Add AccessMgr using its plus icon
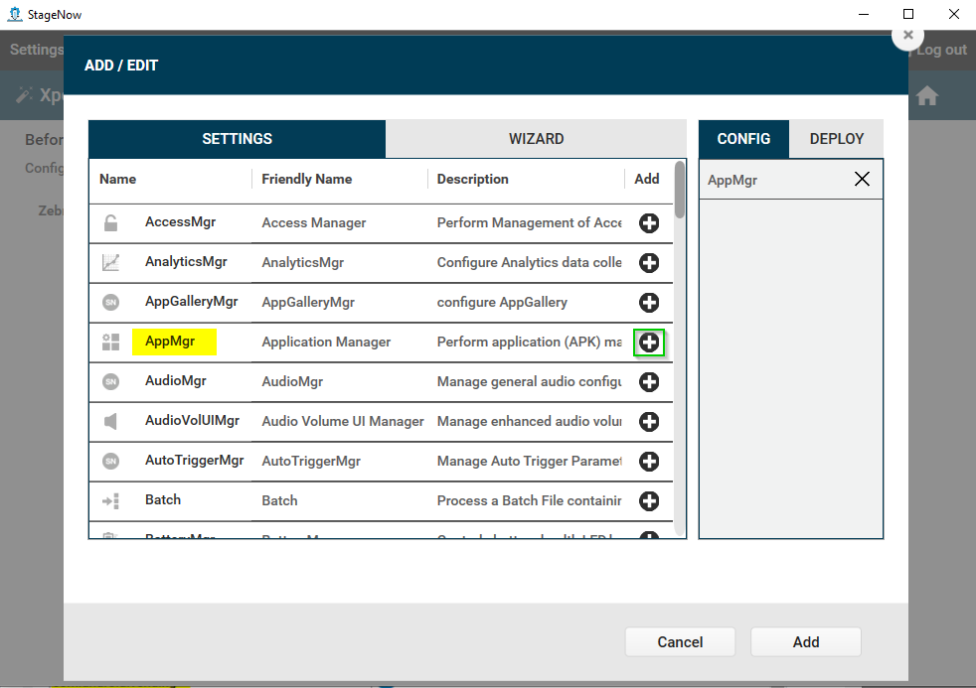 pyautogui.click(x=649, y=223)
